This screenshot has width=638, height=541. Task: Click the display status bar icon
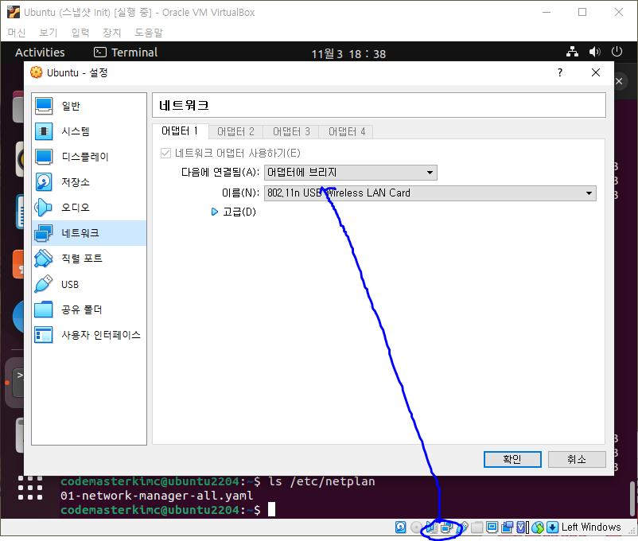(492, 527)
